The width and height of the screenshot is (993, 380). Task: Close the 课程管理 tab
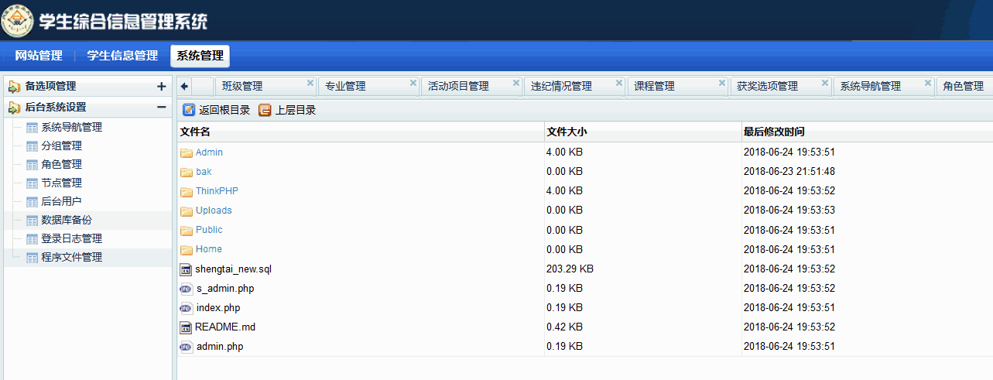click(x=722, y=83)
